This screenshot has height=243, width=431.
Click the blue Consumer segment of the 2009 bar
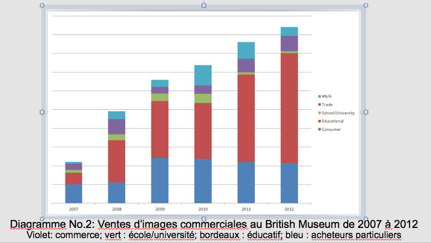pyautogui.click(x=160, y=180)
